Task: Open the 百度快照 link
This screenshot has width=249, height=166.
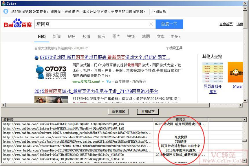Action: click(122, 82)
